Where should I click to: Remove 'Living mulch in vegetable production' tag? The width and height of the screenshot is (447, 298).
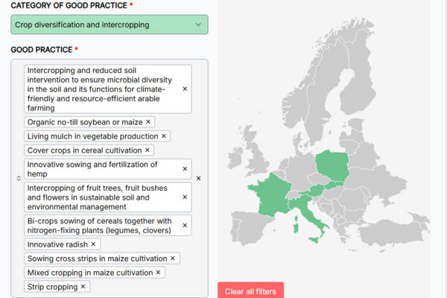[x=165, y=136]
